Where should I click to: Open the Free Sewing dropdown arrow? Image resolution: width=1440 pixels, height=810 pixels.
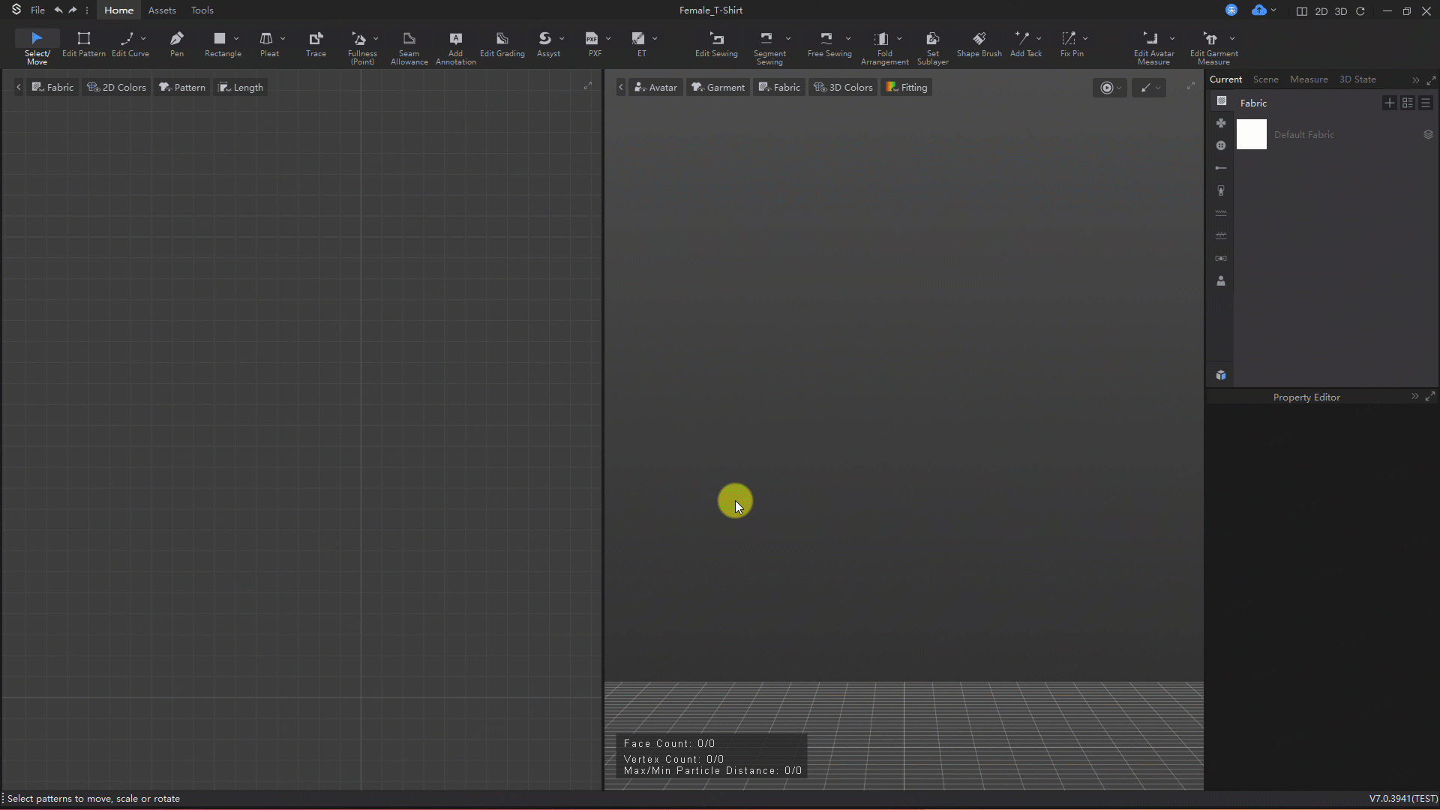[848, 38]
